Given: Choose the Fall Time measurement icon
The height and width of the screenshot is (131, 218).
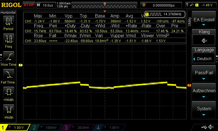Looking at the screenshot, I should [8, 75].
